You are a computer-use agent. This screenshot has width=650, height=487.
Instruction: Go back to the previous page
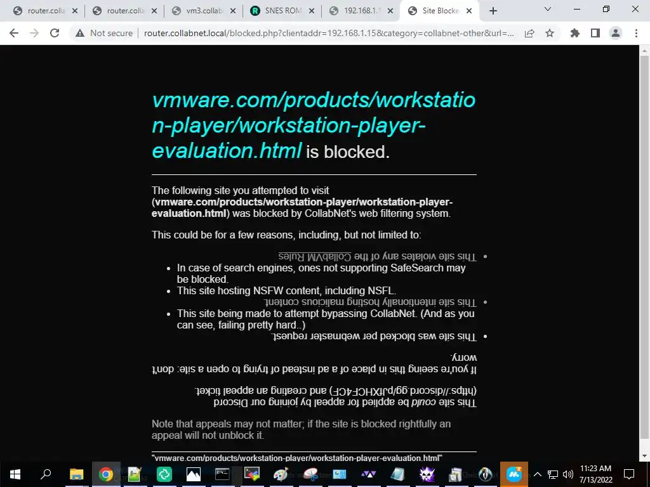[14, 33]
